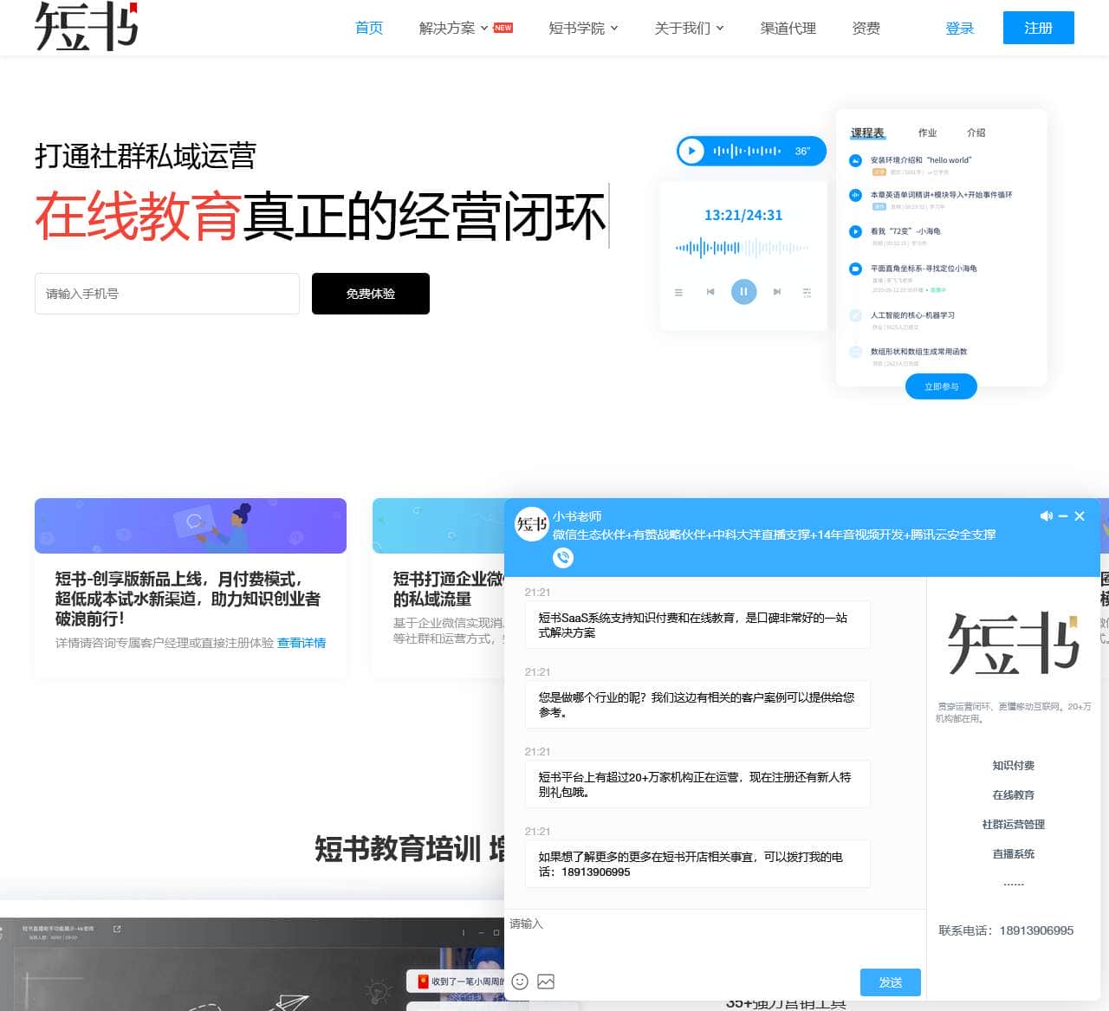The height and width of the screenshot is (1011, 1109).
Task: Click chat message with phone 18913906995
Action: (x=697, y=864)
